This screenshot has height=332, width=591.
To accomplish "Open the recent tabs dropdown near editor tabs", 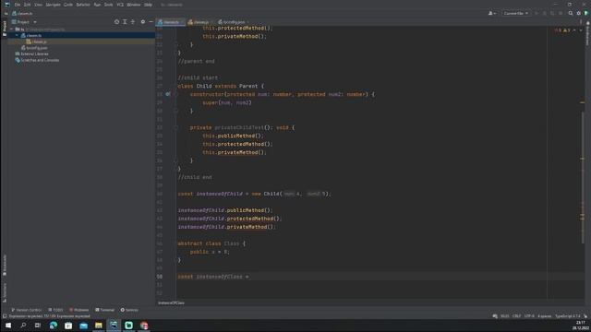I will (581, 22).
